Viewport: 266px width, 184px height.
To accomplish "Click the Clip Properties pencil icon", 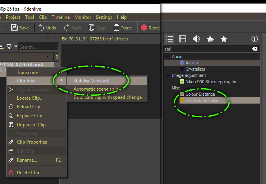I will (11, 142).
